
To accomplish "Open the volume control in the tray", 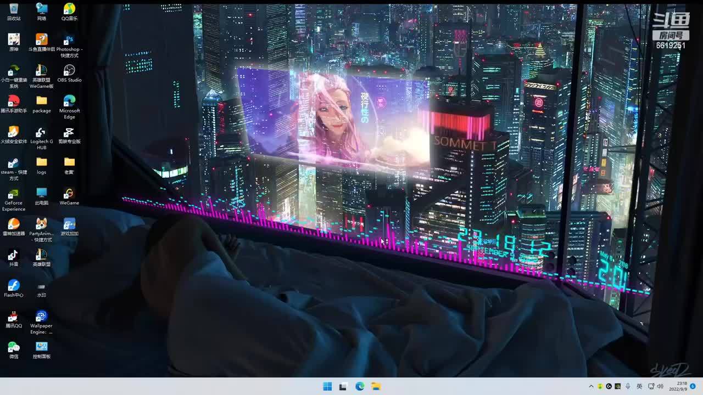I will 660,386.
